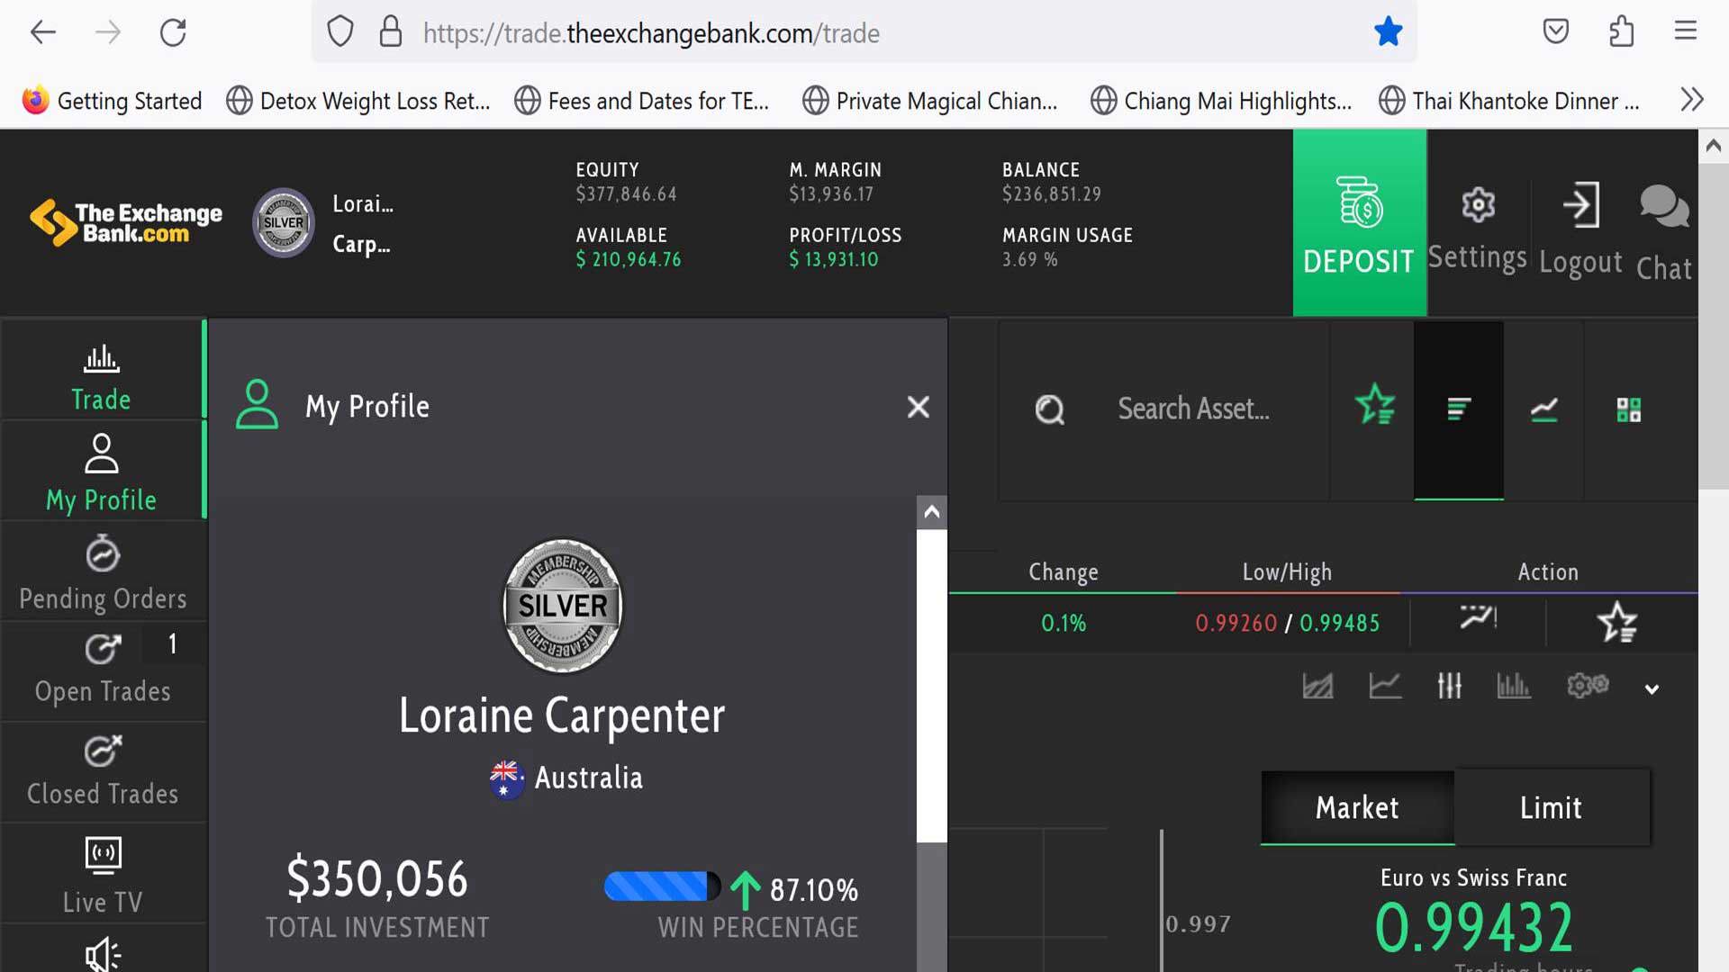The height and width of the screenshot is (972, 1729).
Task: Open the Pocket save icon
Action: click(1555, 31)
